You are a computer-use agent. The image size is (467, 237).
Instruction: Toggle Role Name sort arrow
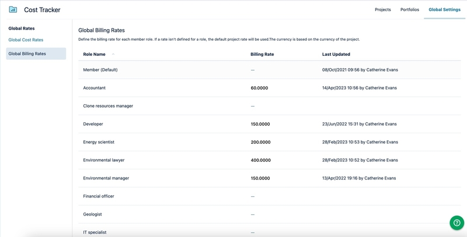[x=113, y=54]
